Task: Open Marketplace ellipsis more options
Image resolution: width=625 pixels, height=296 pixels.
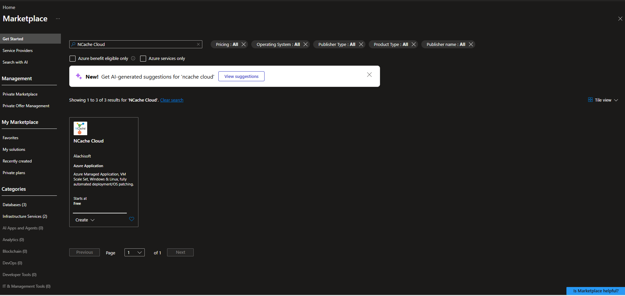Action: [x=58, y=19]
